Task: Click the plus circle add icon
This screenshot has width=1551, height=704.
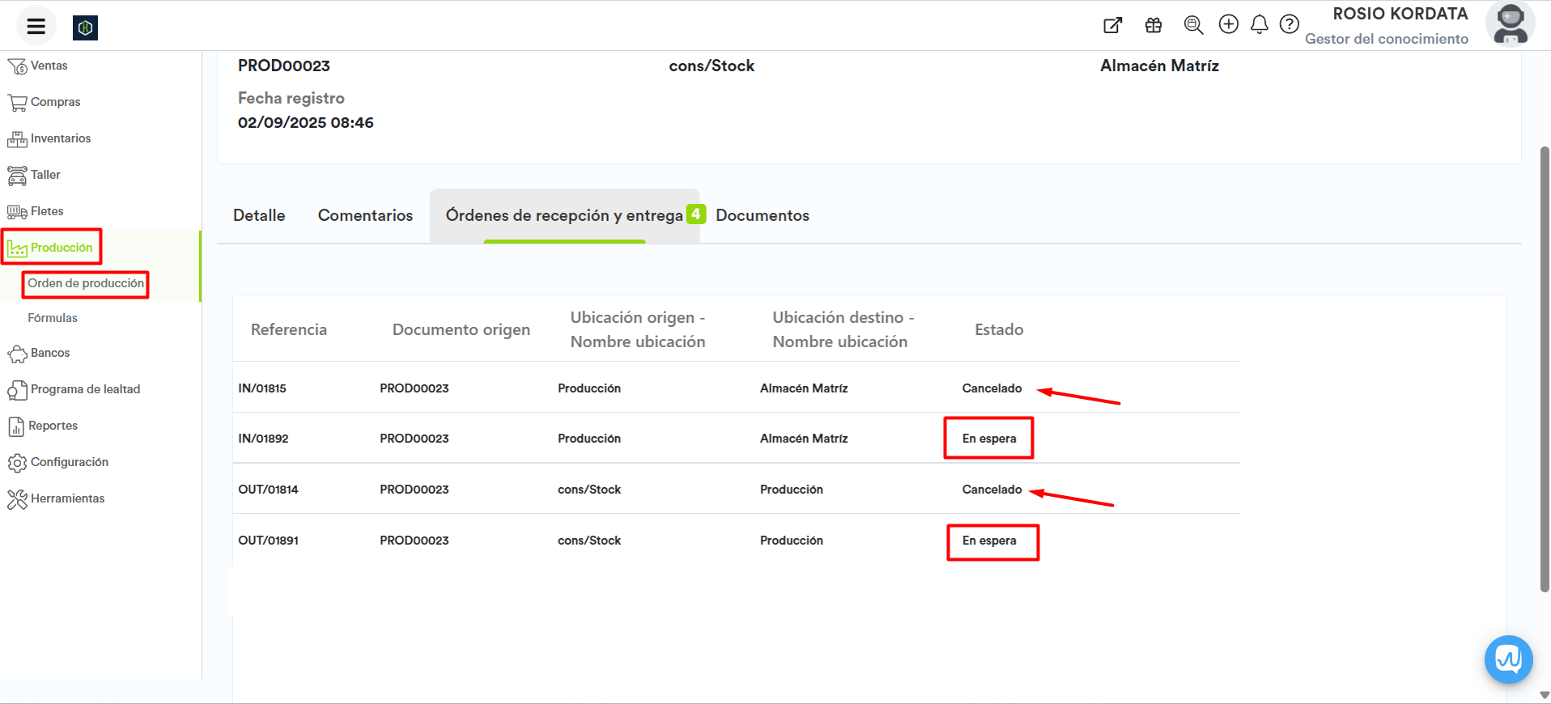Action: tap(1228, 24)
